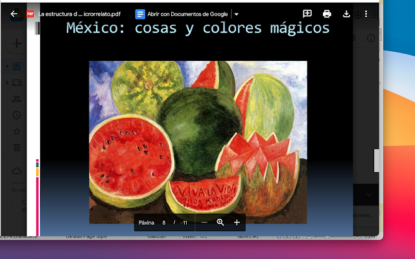415x259 pixels.
Task: Collapse the dimmed panel chevron at right
Action: point(369,195)
